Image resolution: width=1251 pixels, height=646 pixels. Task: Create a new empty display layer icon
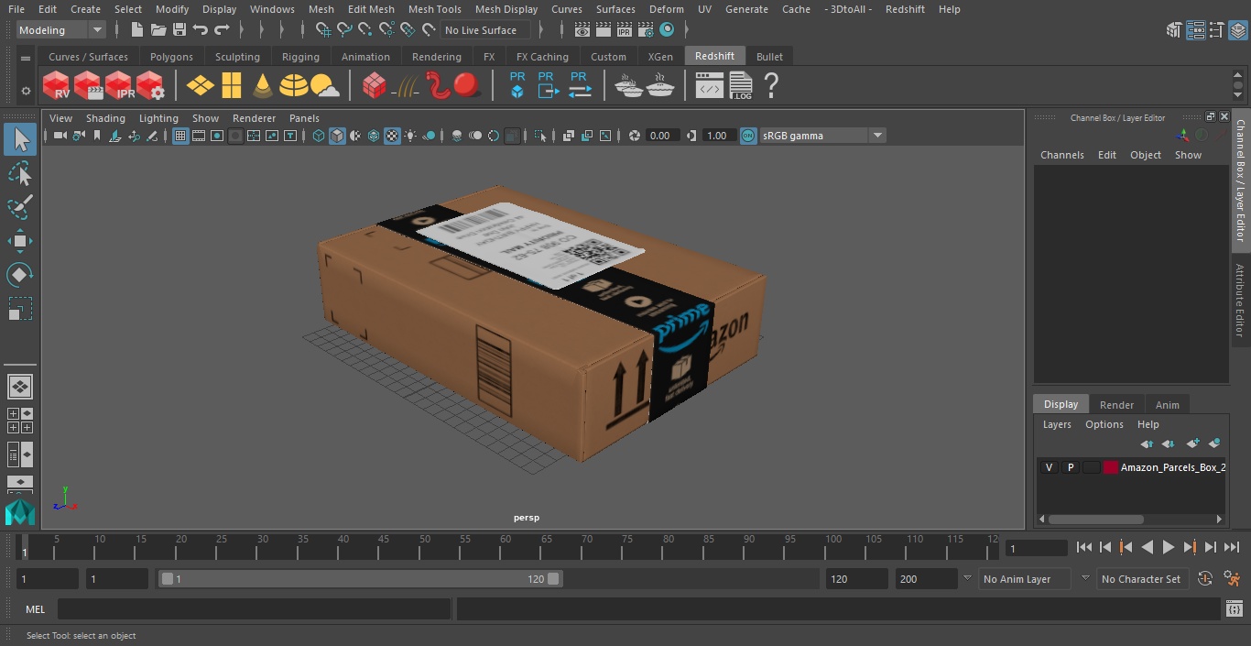[1192, 443]
